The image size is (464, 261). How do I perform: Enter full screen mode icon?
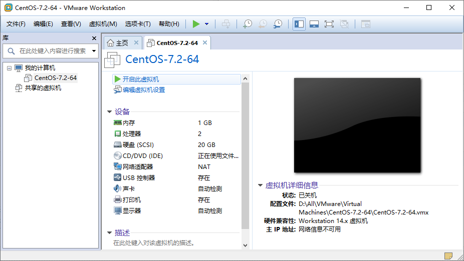[329, 24]
